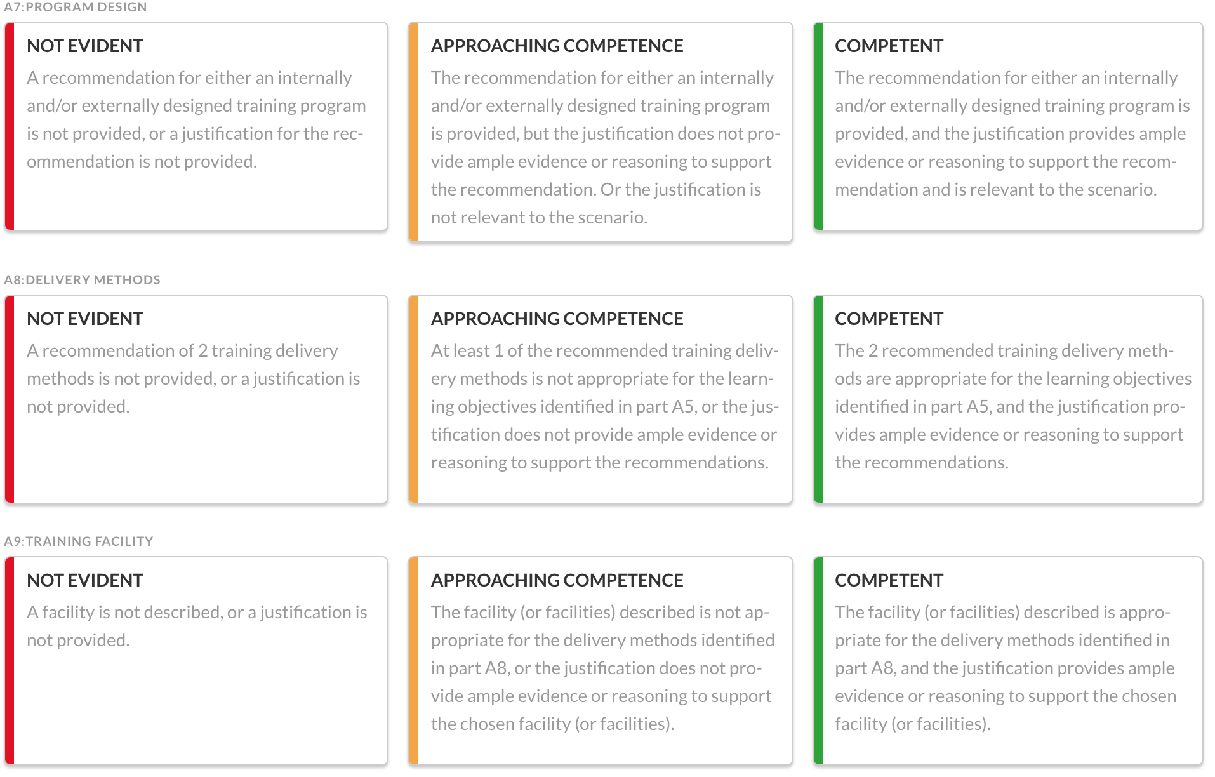Choose Competent card under Delivery Methods

click(1008, 399)
